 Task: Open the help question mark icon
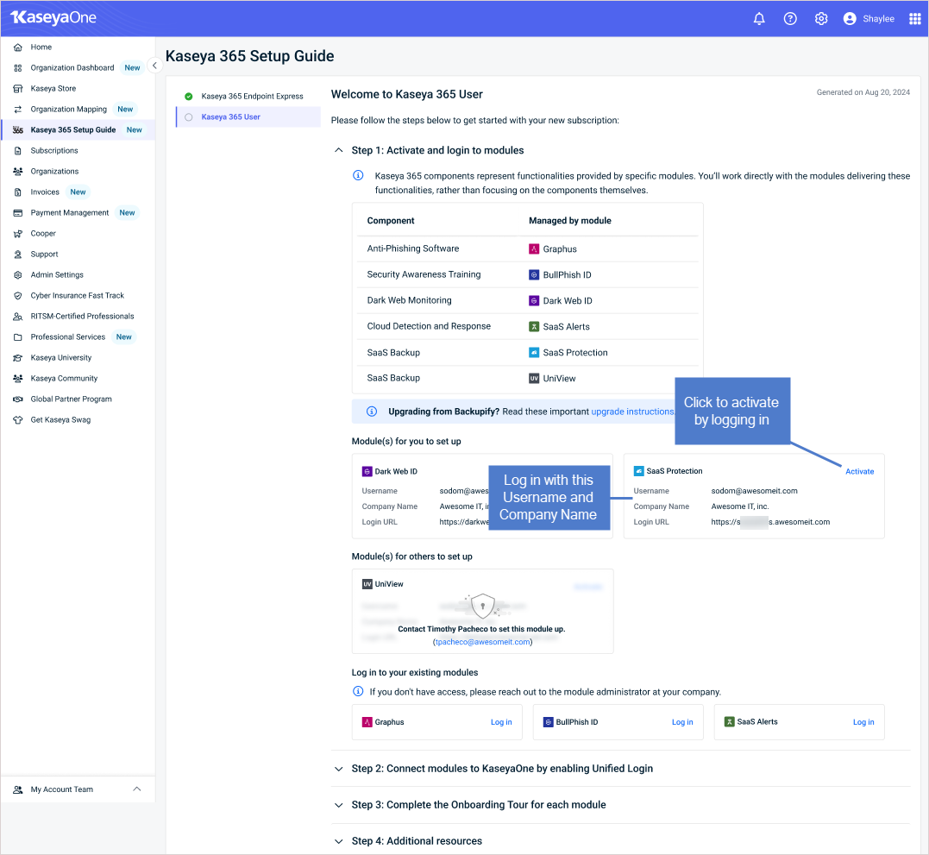[790, 19]
